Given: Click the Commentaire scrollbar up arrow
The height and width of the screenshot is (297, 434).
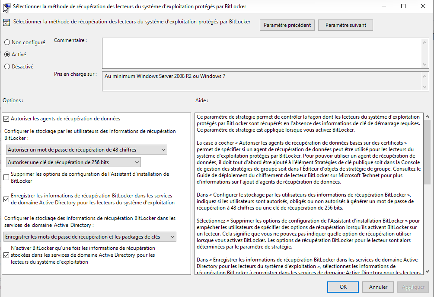Looking at the screenshot, I should [424, 42].
